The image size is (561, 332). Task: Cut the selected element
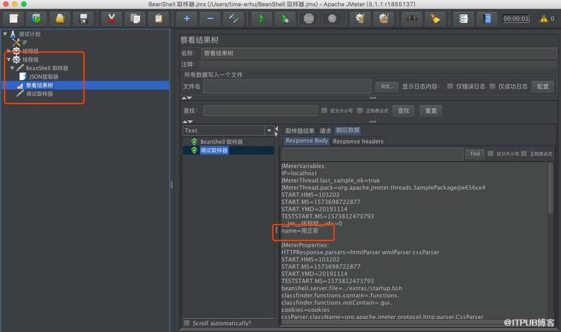tap(112, 19)
